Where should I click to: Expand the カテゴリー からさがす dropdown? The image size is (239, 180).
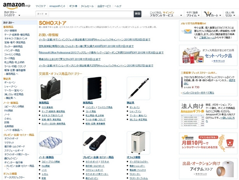[12, 14]
